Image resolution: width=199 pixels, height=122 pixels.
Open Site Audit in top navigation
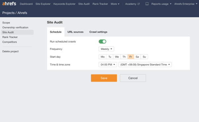[84, 4]
